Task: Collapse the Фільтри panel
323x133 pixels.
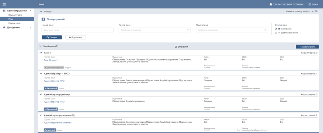Action: click(41, 11)
